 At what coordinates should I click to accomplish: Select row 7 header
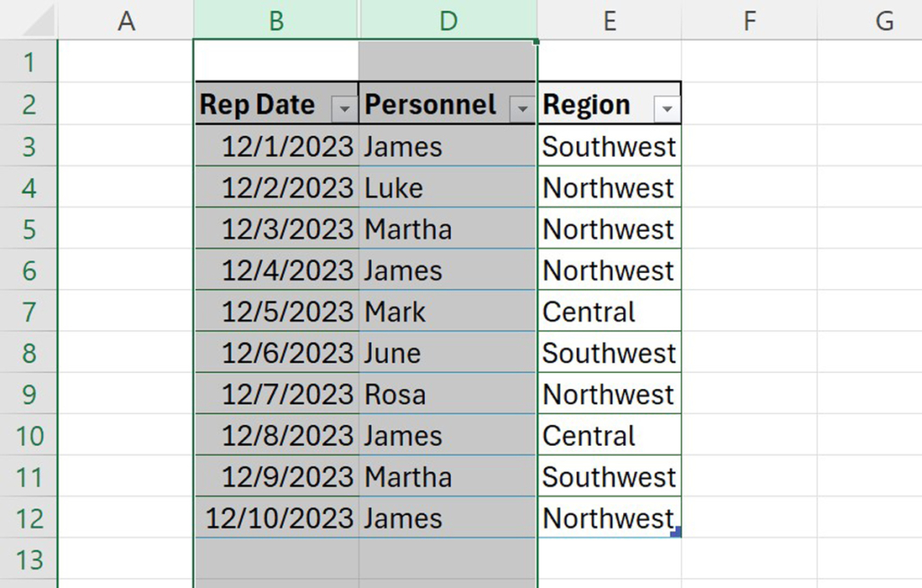tap(28, 311)
